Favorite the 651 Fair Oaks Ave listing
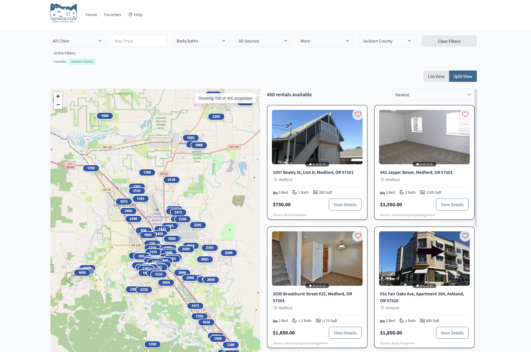The image size is (531, 352). 465,236
